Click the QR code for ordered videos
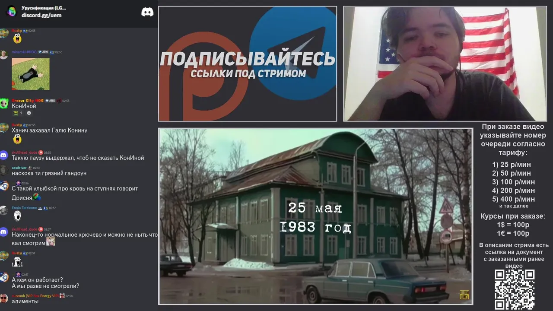This screenshot has width=553, height=311. coord(514,289)
